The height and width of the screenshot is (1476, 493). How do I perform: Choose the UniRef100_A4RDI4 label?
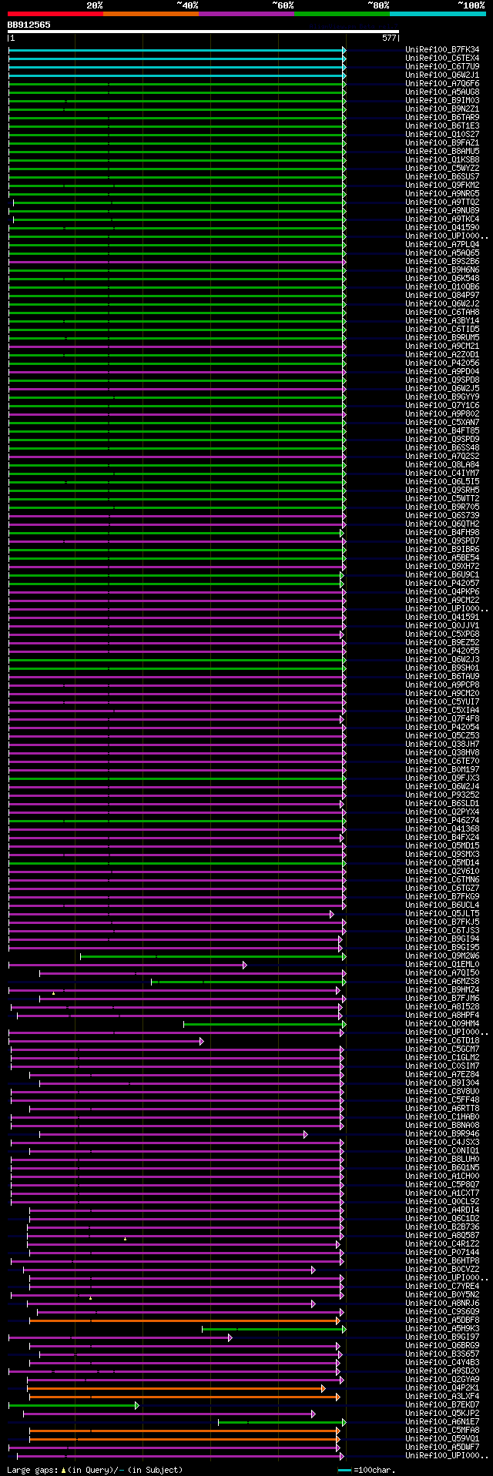[442, 1210]
